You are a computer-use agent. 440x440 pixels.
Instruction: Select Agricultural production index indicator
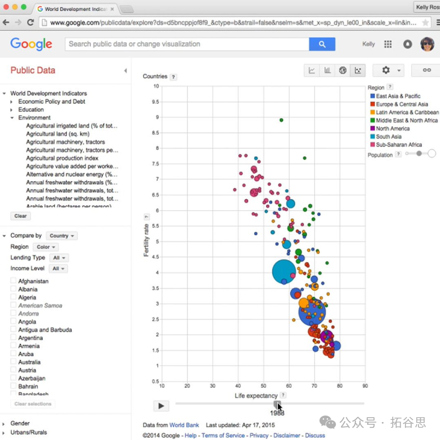pyautogui.click(x=62, y=158)
